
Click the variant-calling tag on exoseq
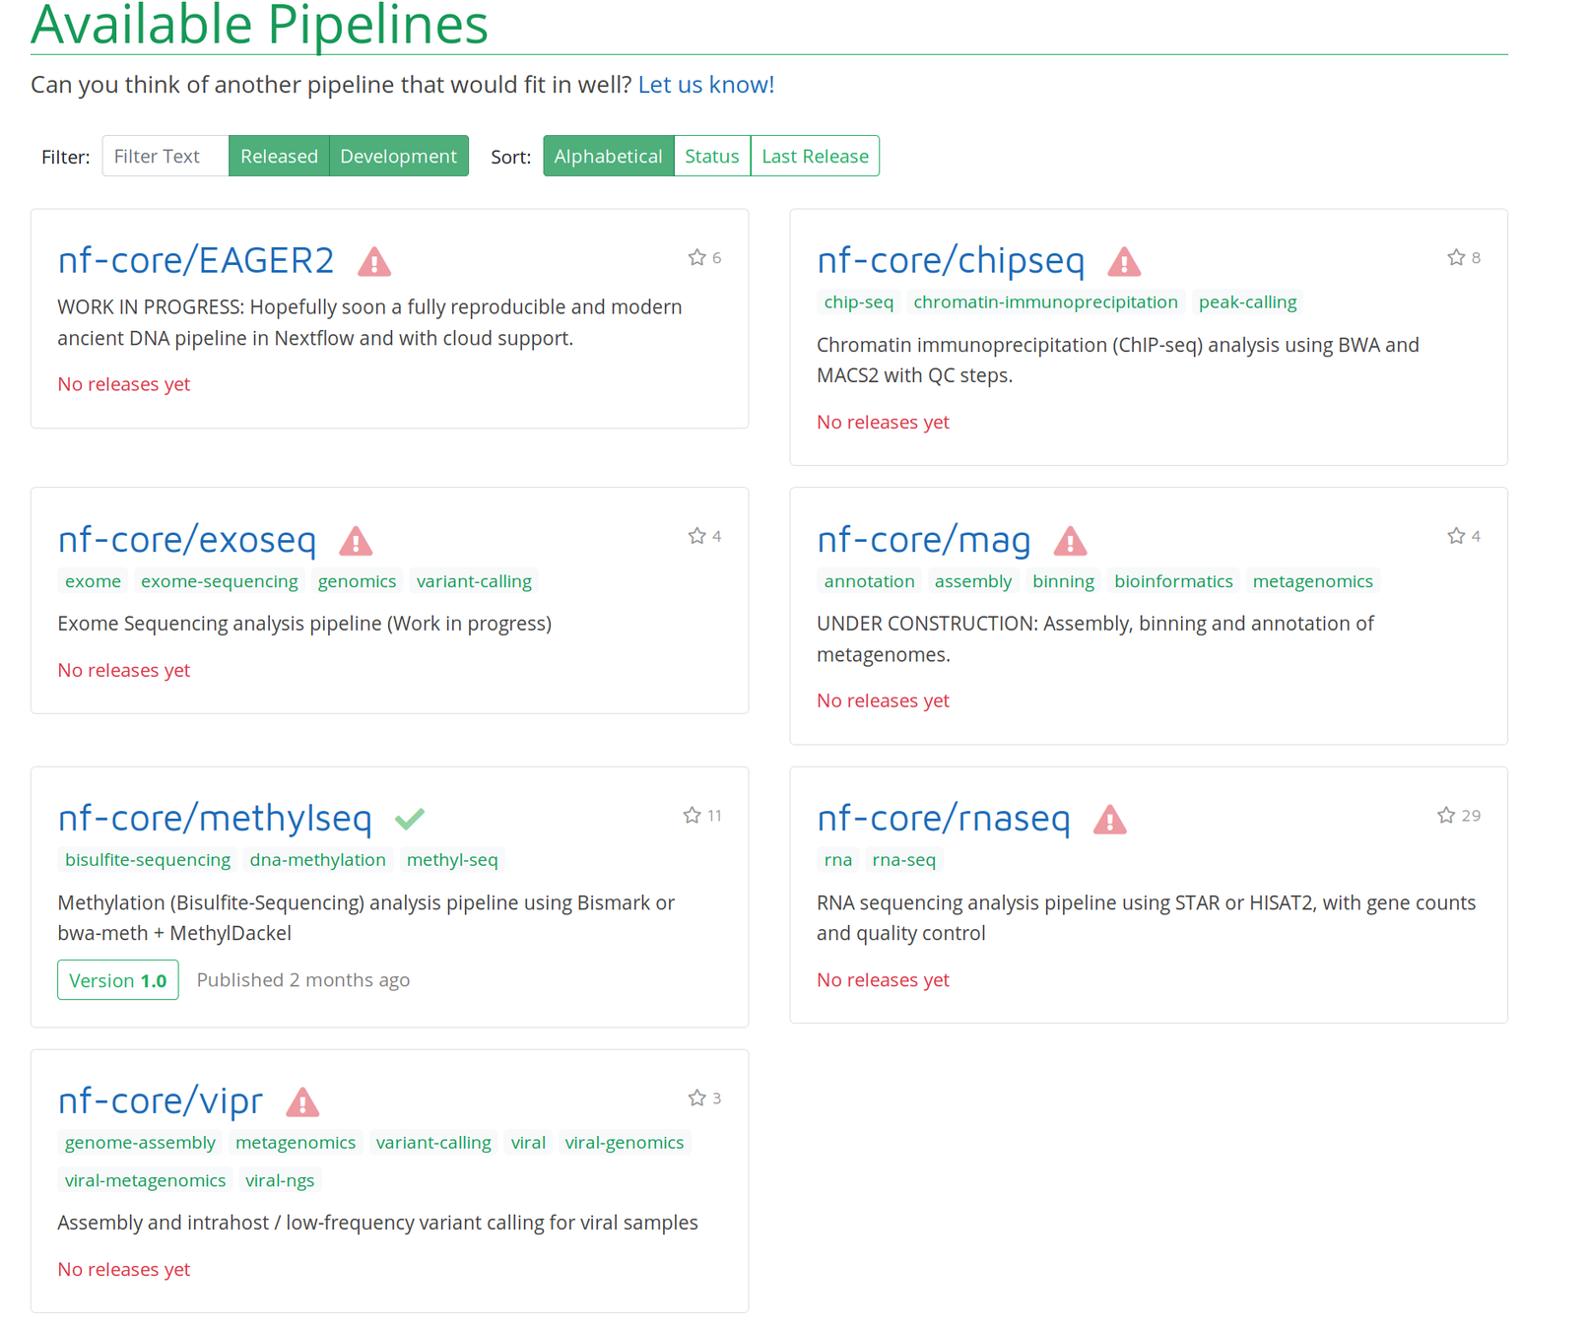[474, 581]
